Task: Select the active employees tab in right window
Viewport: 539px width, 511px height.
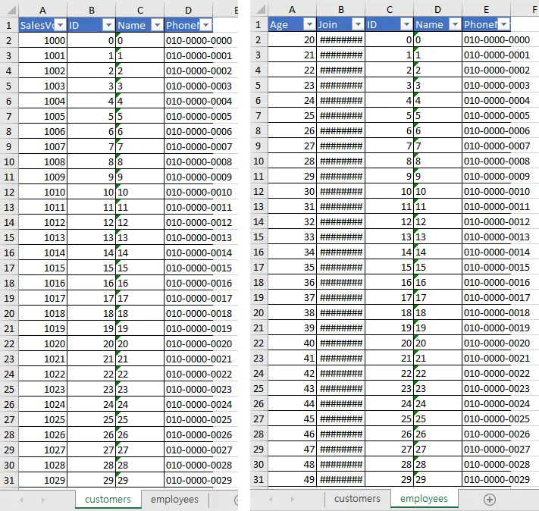Action: coord(424,499)
